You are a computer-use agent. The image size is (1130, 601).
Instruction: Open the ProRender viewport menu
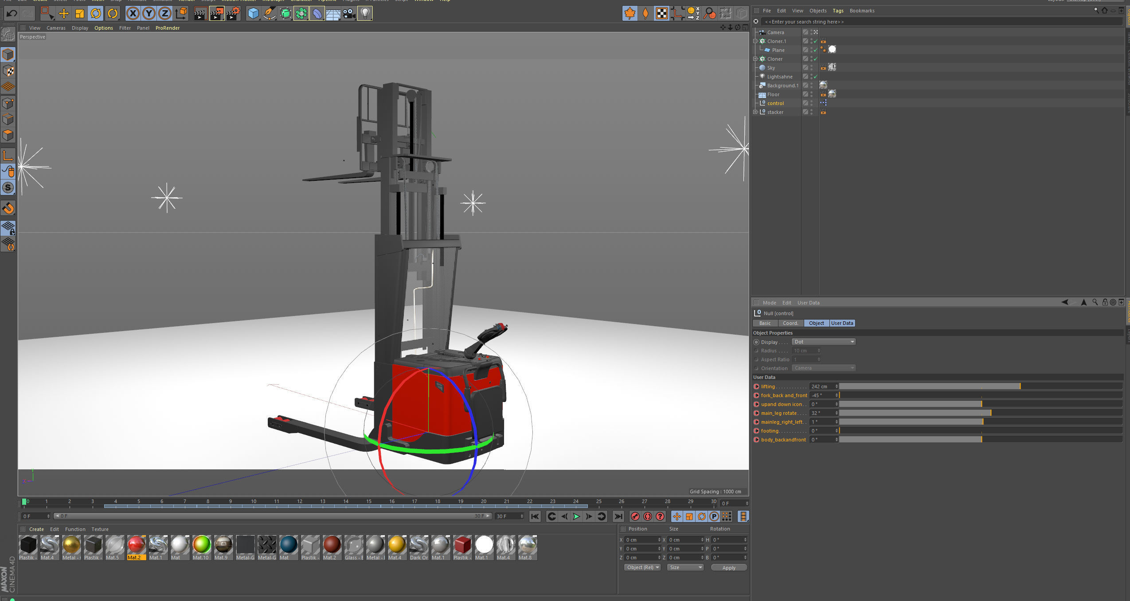[x=167, y=28]
